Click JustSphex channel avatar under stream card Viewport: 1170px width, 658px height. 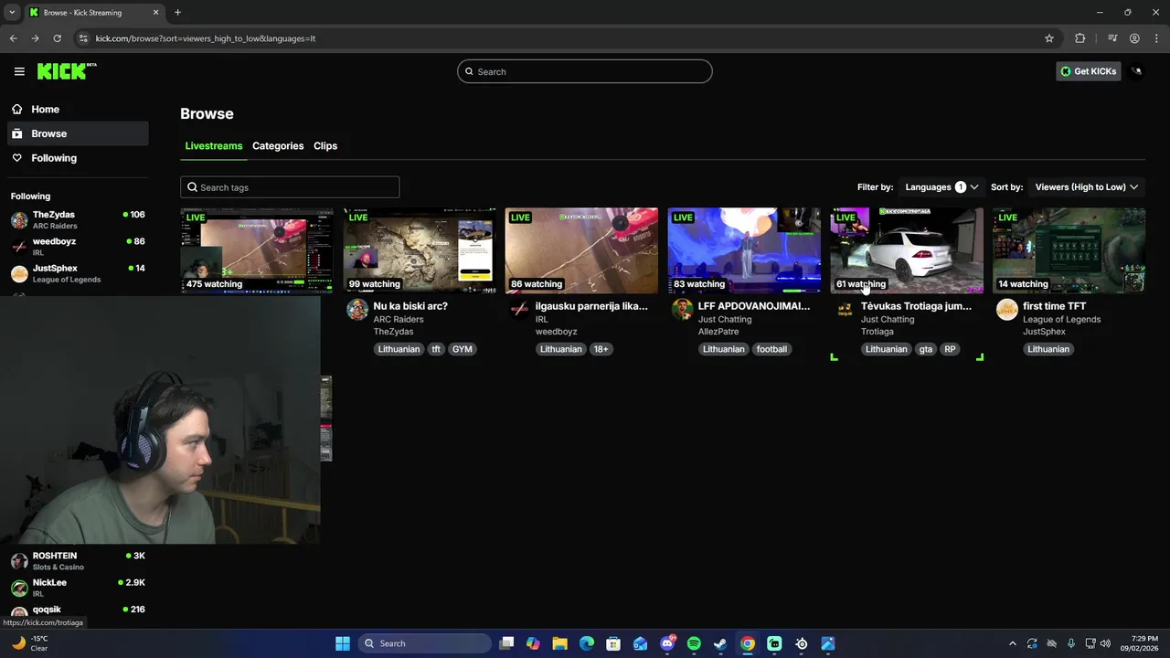1006,310
